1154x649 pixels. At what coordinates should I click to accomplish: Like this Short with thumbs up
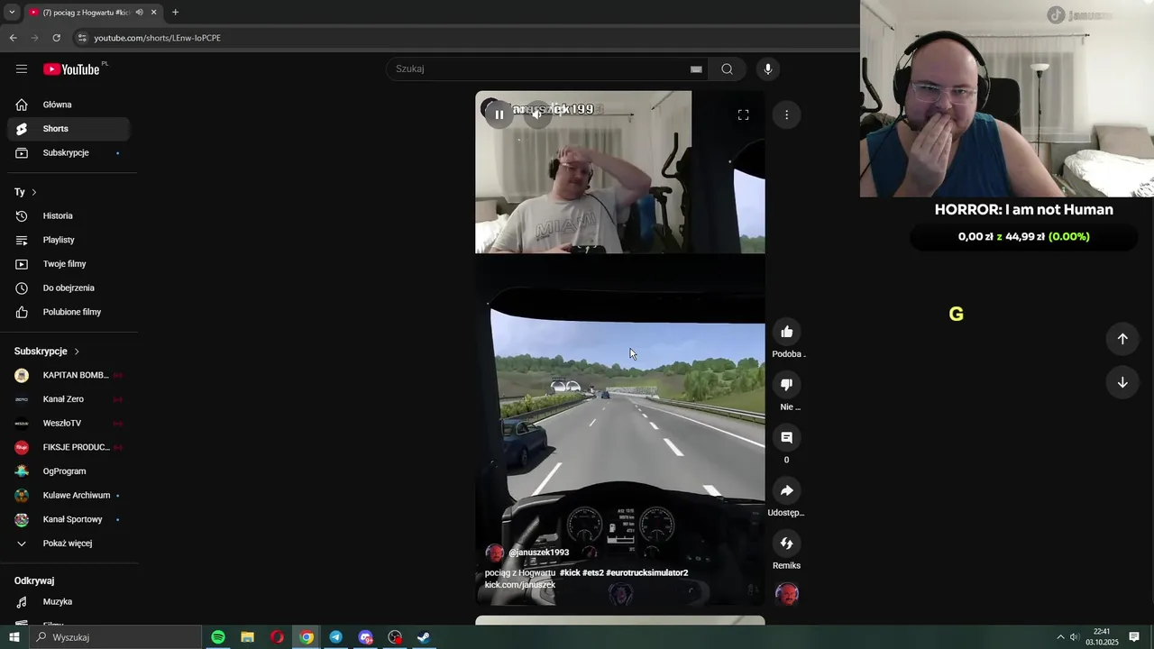tap(786, 332)
